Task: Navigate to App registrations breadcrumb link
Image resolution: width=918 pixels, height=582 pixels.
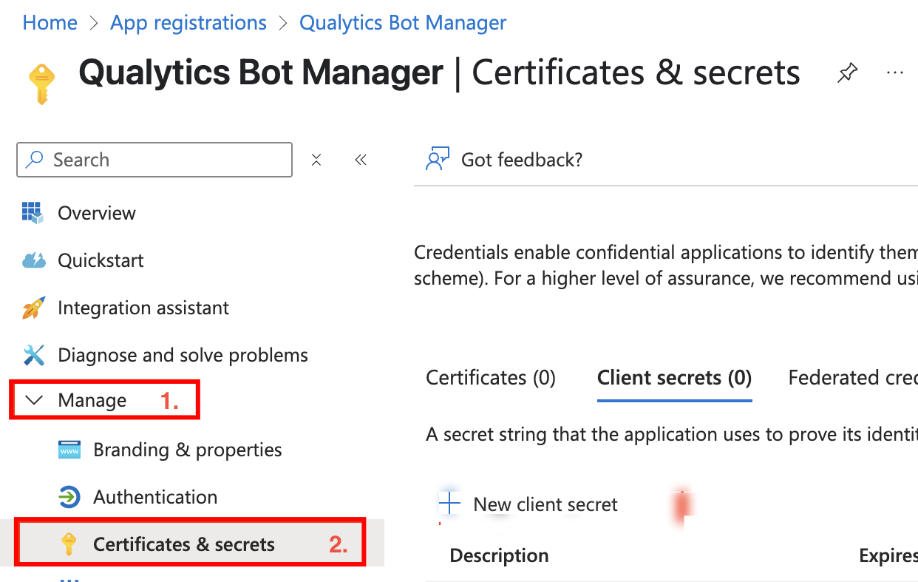Action: [x=188, y=22]
